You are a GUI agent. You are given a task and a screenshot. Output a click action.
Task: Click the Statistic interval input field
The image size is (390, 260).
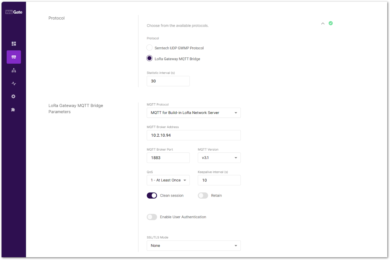168,81
